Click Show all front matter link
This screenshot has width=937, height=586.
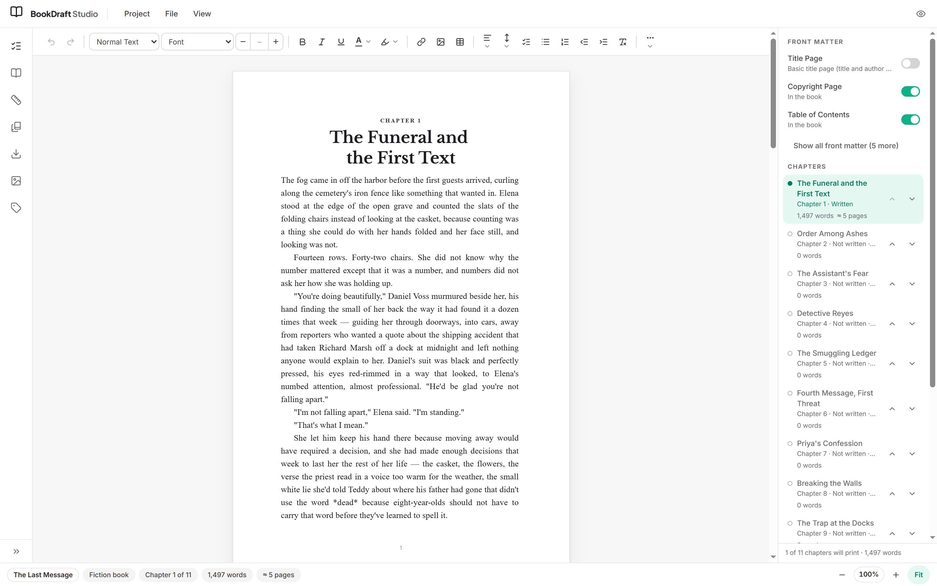point(846,146)
